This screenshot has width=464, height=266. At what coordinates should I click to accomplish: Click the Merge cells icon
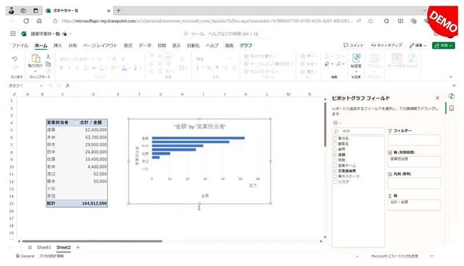[182, 68]
